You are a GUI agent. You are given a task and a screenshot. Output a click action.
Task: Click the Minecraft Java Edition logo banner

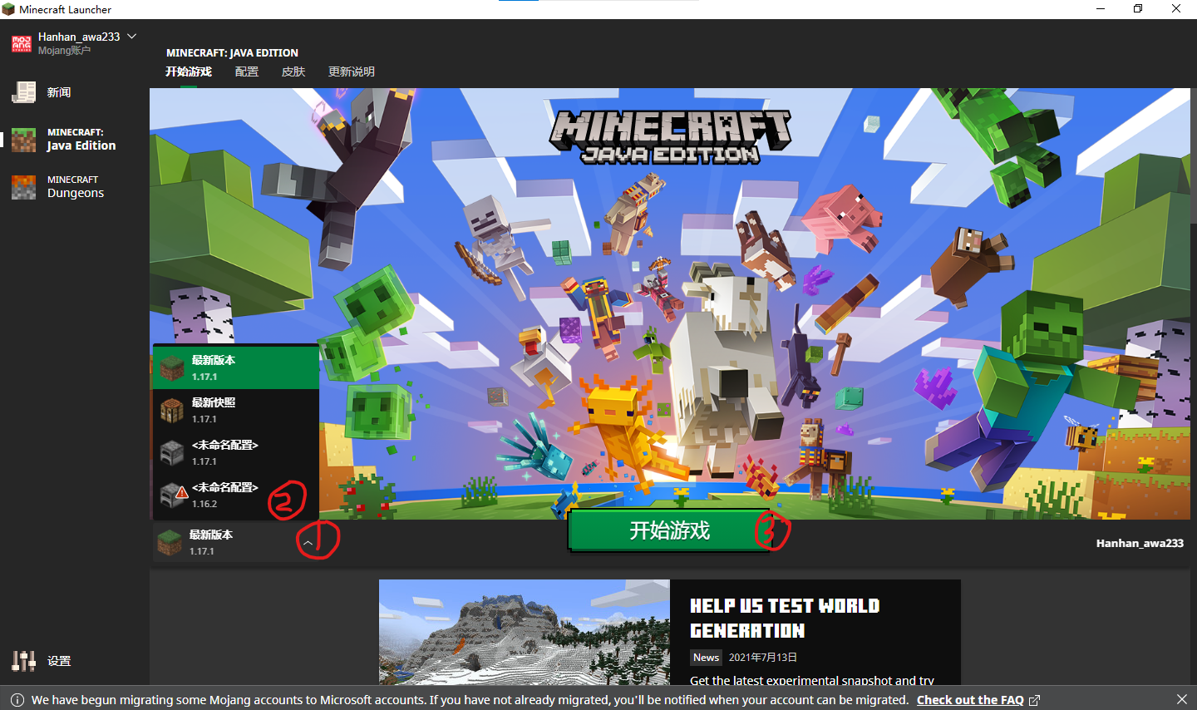point(670,137)
